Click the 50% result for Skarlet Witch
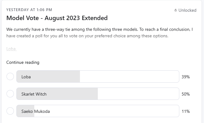 pos(186,94)
